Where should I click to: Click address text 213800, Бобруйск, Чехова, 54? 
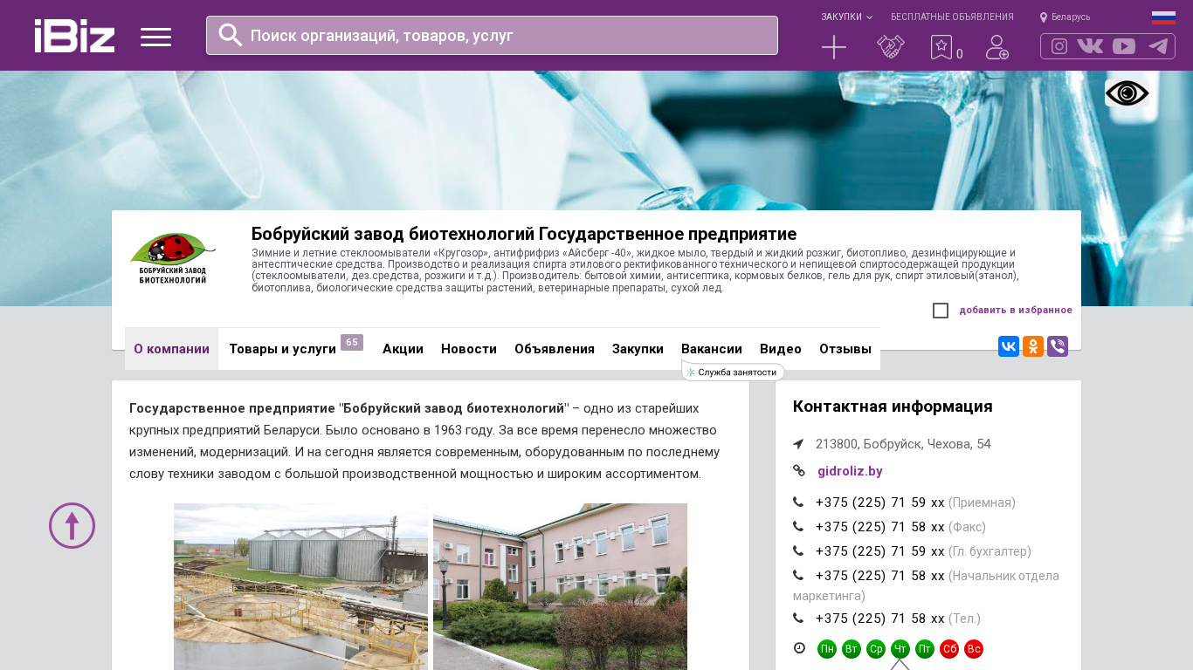click(x=903, y=444)
